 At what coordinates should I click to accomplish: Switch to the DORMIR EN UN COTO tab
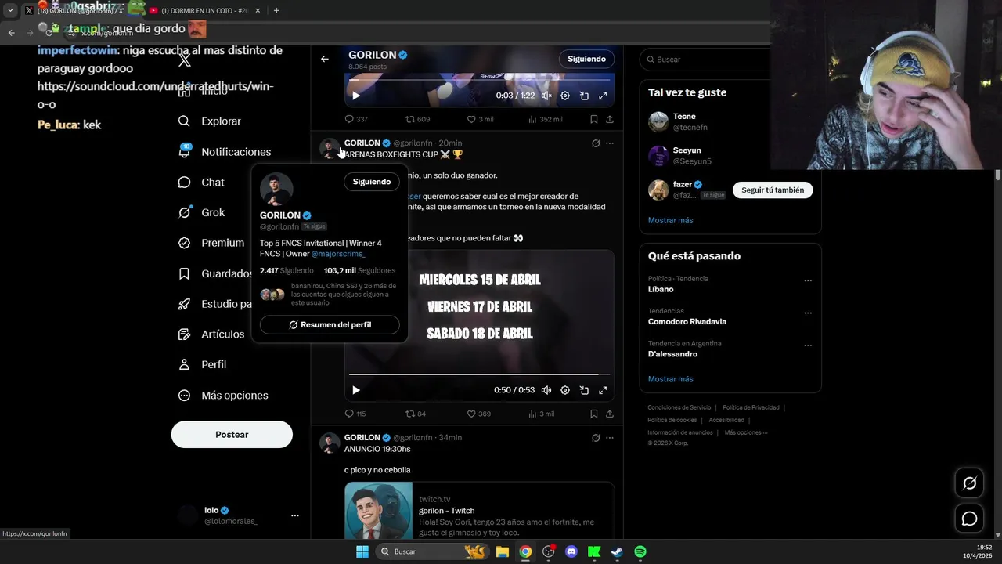point(205,11)
